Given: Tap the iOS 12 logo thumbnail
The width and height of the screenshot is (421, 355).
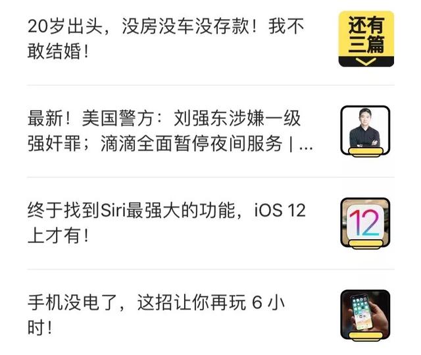Looking at the screenshot, I should [x=366, y=223].
